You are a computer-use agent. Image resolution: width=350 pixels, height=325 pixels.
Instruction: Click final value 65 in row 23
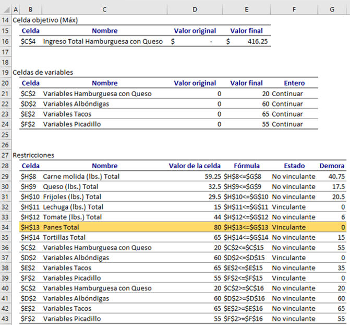click(265, 114)
